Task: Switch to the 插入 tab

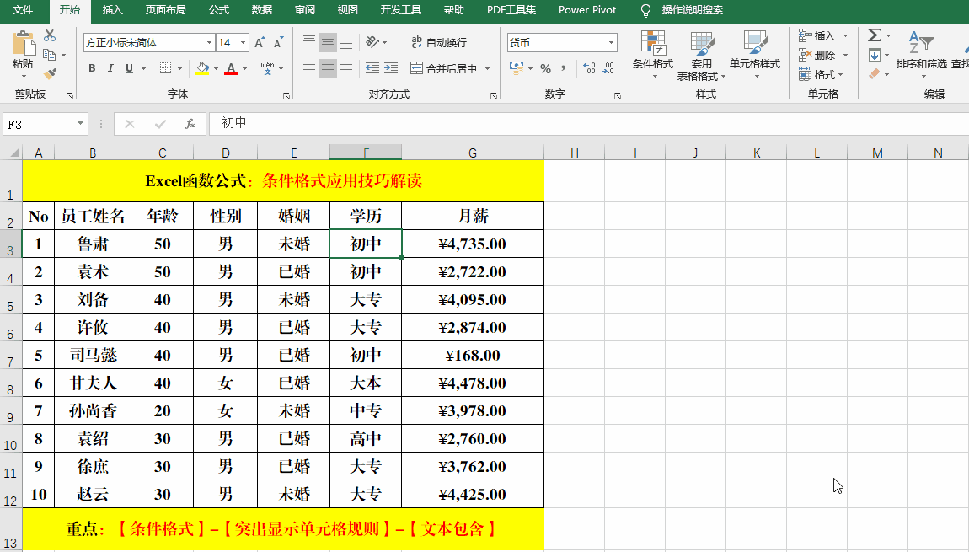Action: tap(112, 10)
